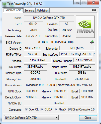Click the Bus Interface question mark icon
Screen dimensions: 101x124
(x=94, y=54)
